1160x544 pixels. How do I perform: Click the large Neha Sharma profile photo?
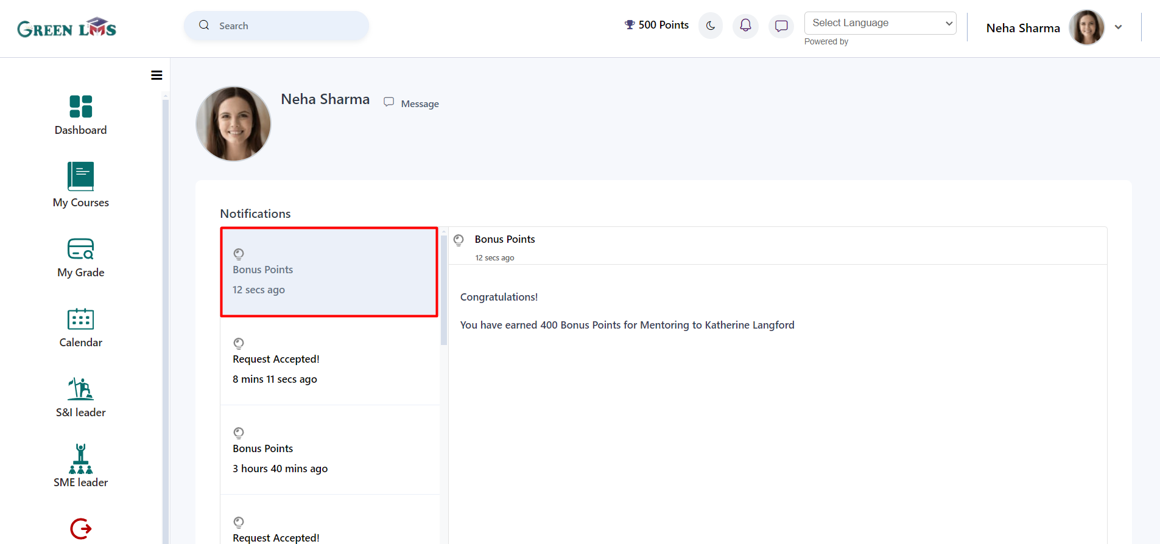[233, 124]
